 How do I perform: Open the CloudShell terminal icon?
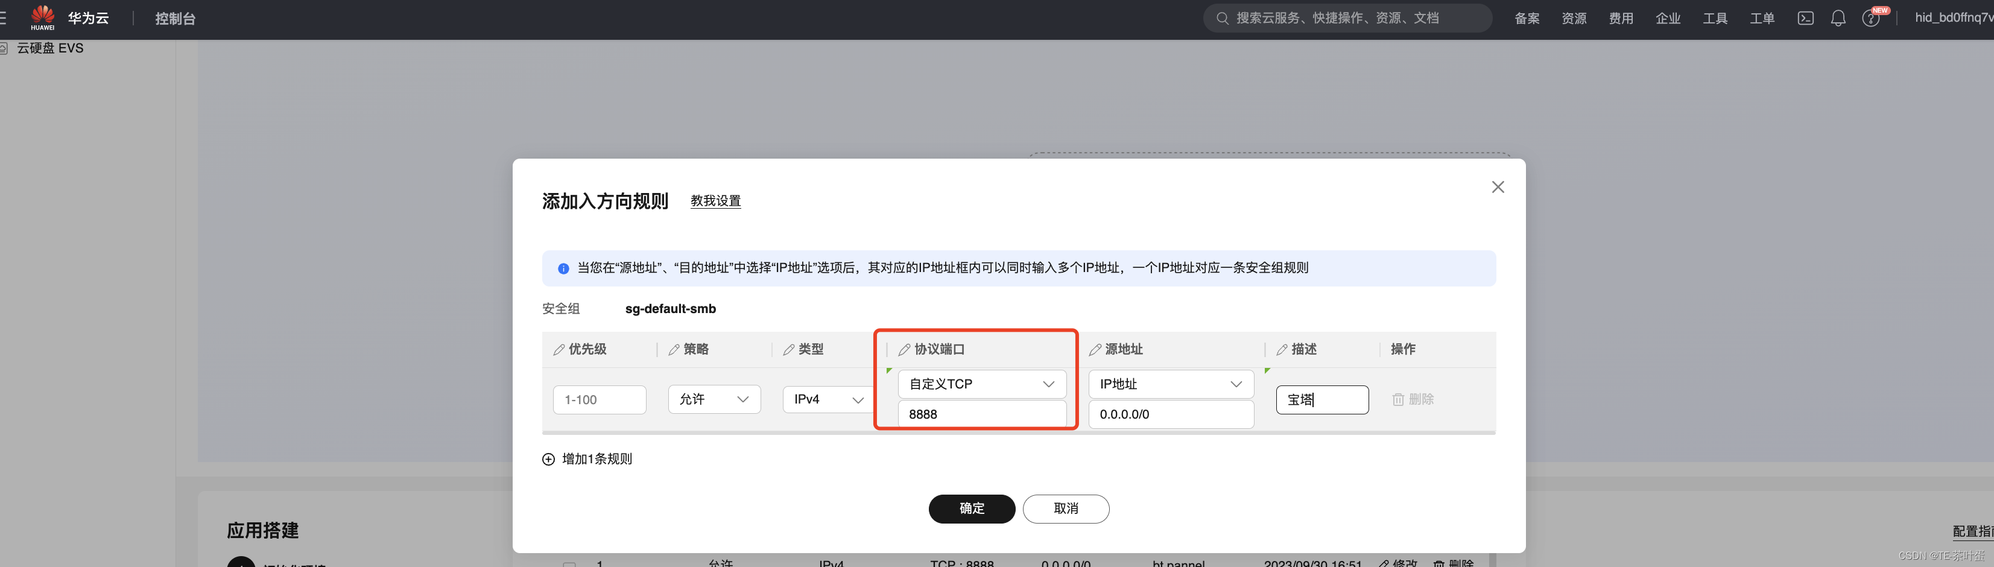pyautogui.click(x=1805, y=19)
